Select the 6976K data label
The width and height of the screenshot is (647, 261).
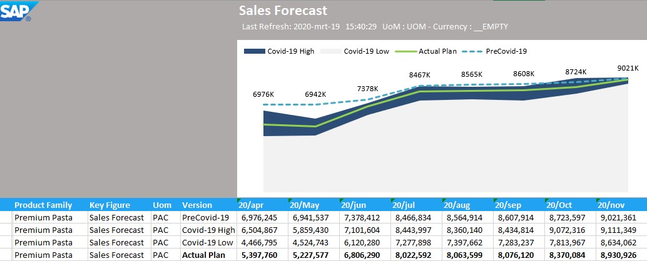pyautogui.click(x=263, y=94)
